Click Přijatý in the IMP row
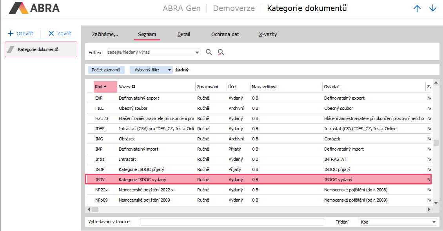 tap(235, 149)
